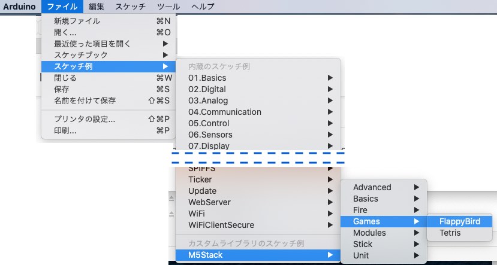Open the Advanced submenu under M5Stack
497x265 pixels.
384,187
